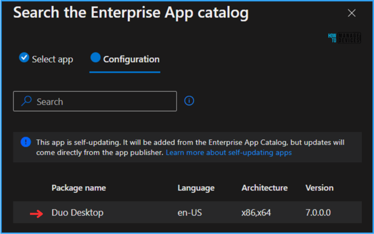Select the Duo Desktop package row
374x234 pixels.
(187, 212)
